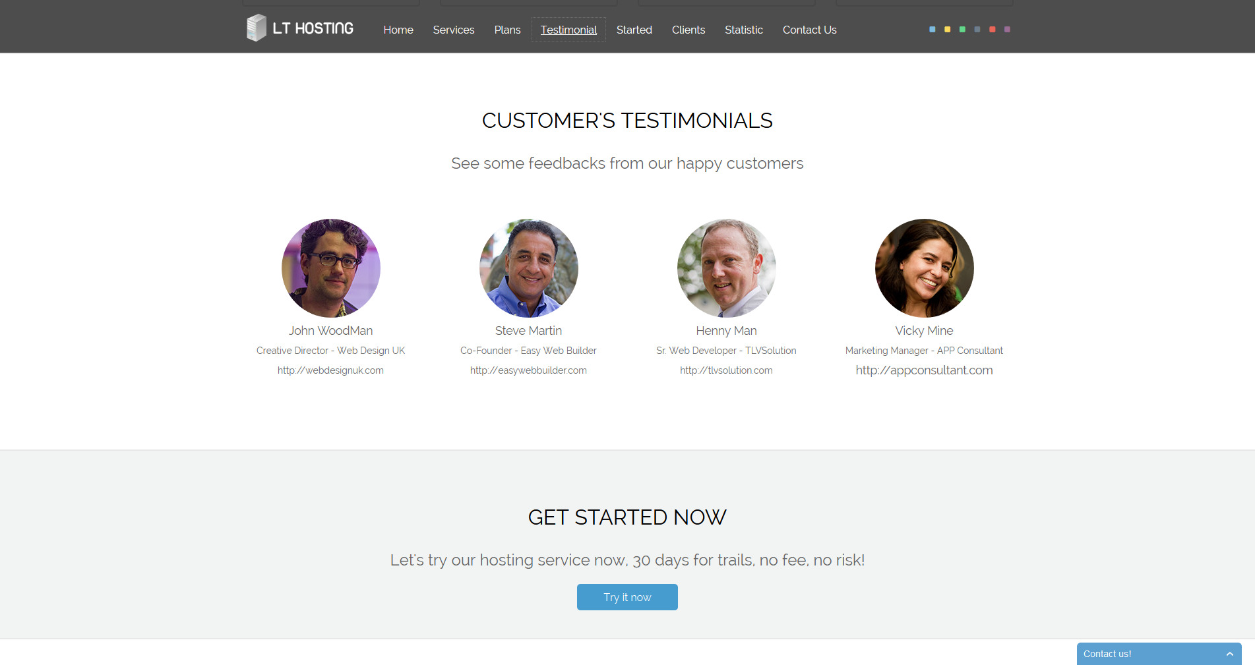Open the Plans menu item
This screenshot has width=1255, height=665.
pos(507,30)
